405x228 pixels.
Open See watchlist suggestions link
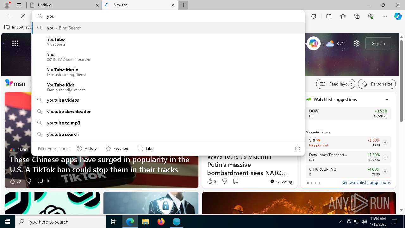(366, 182)
